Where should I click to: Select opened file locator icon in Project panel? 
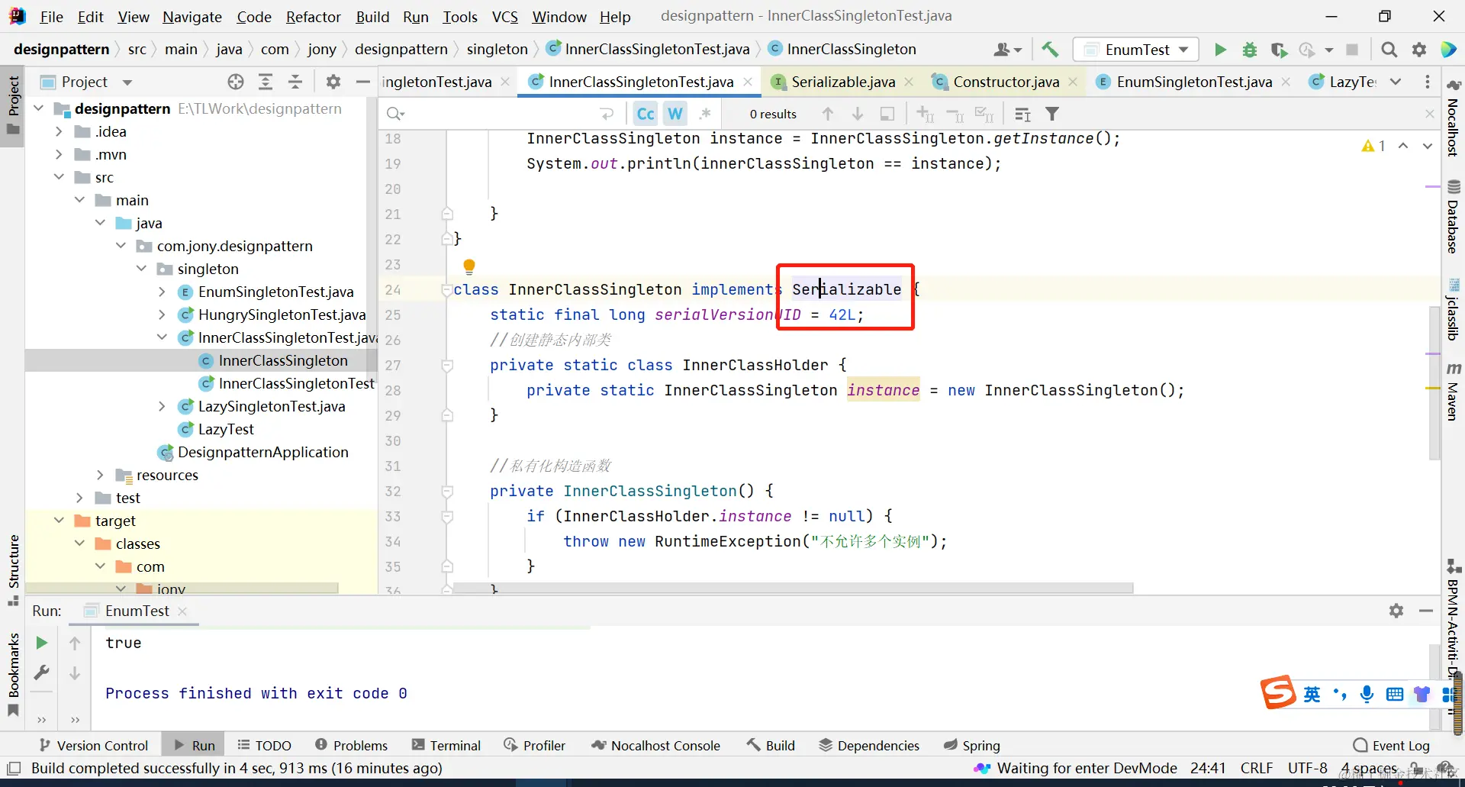click(236, 82)
